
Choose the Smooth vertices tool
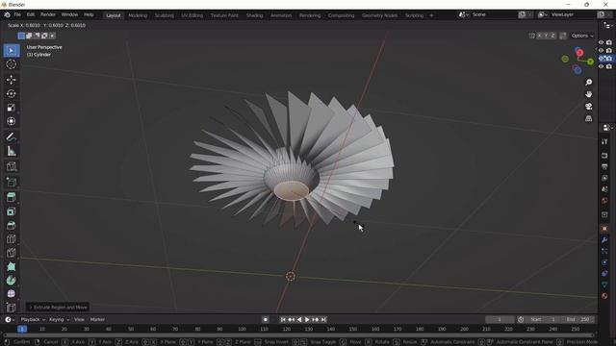[12, 294]
